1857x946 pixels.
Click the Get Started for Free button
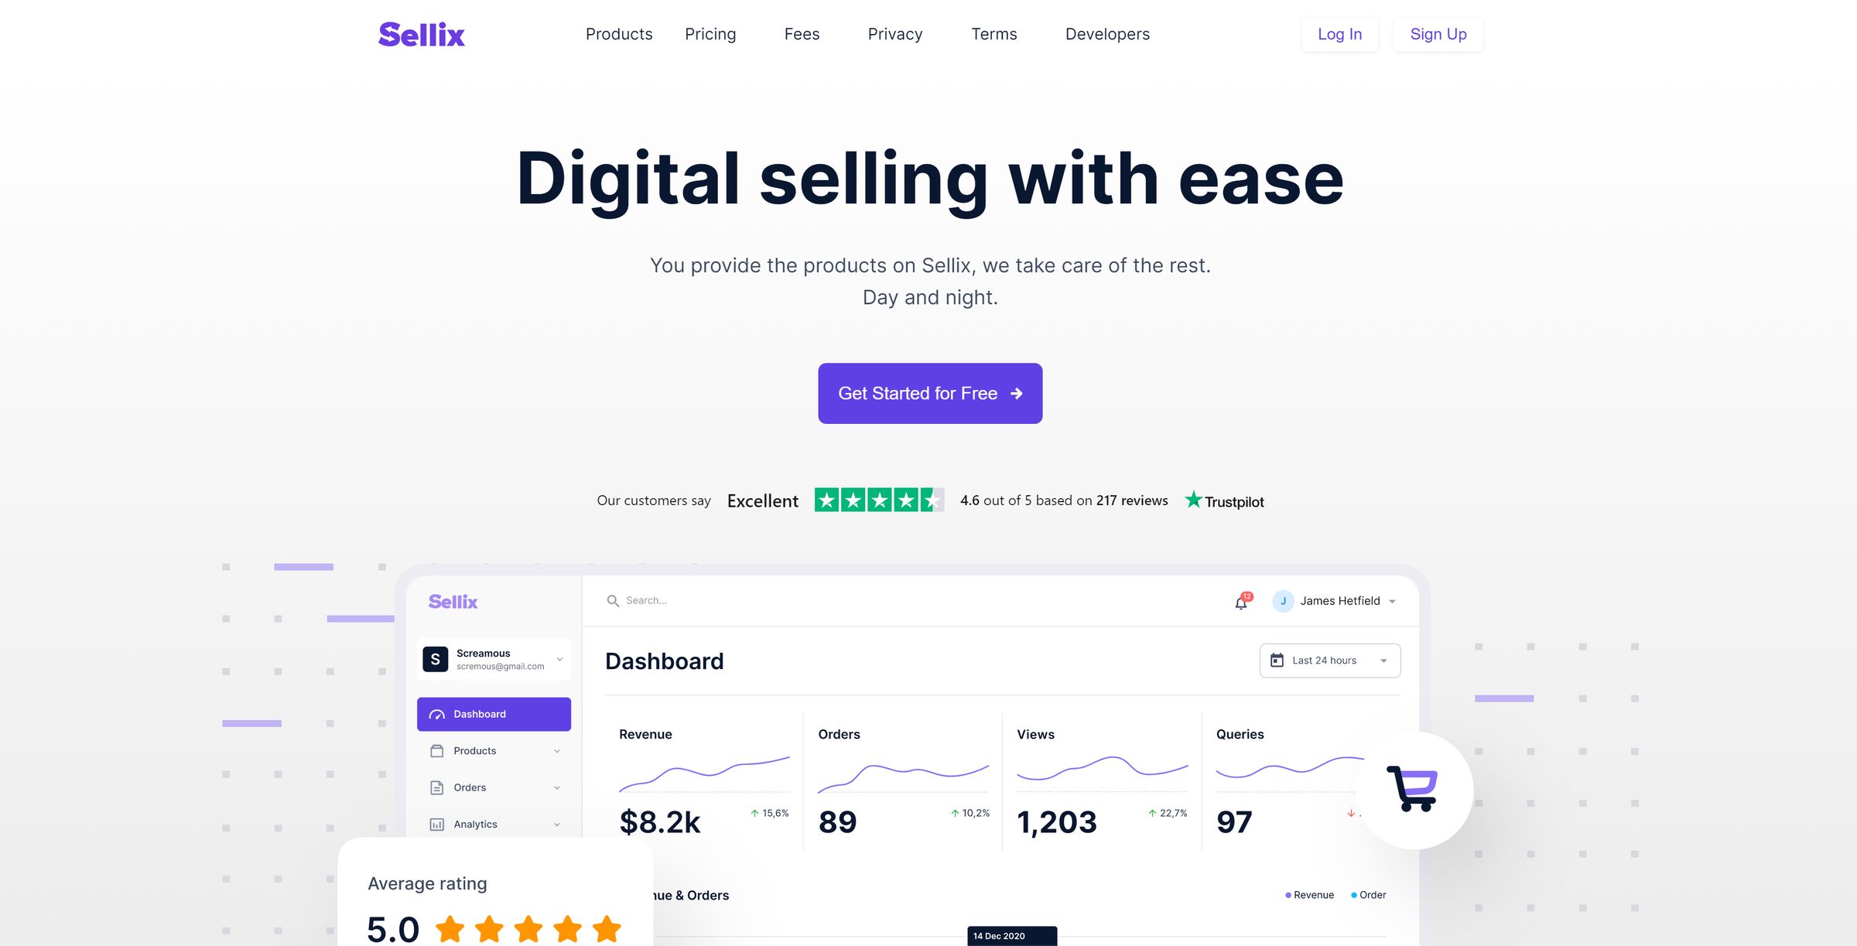(x=929, y=392)
